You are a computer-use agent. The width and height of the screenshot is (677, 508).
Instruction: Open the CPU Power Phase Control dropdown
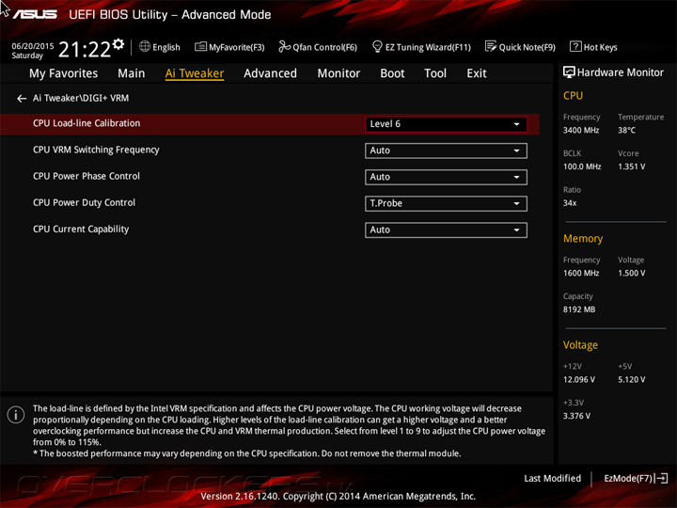[446, 177]
